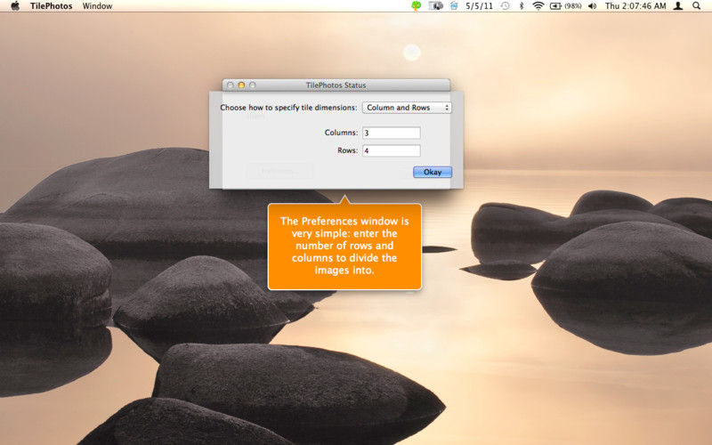The width and height of the screenshot is (712, 445).
Task: Click the Thu 2:07:46 AM clock
Action: coord(635,6)
